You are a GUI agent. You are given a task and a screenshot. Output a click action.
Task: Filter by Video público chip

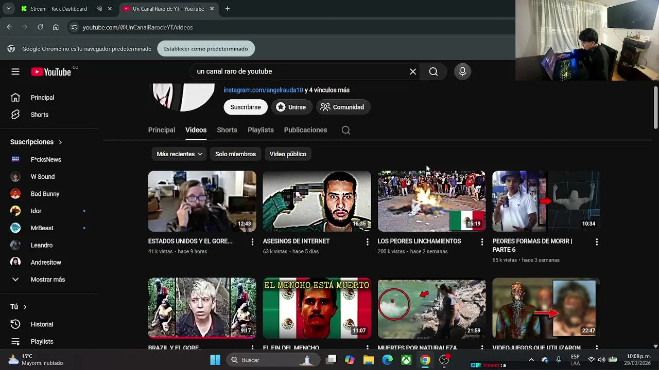[x=288, y=154]
